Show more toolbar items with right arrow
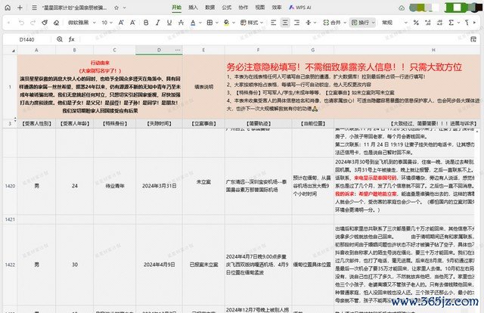484x313 pixels. point(474,23)
